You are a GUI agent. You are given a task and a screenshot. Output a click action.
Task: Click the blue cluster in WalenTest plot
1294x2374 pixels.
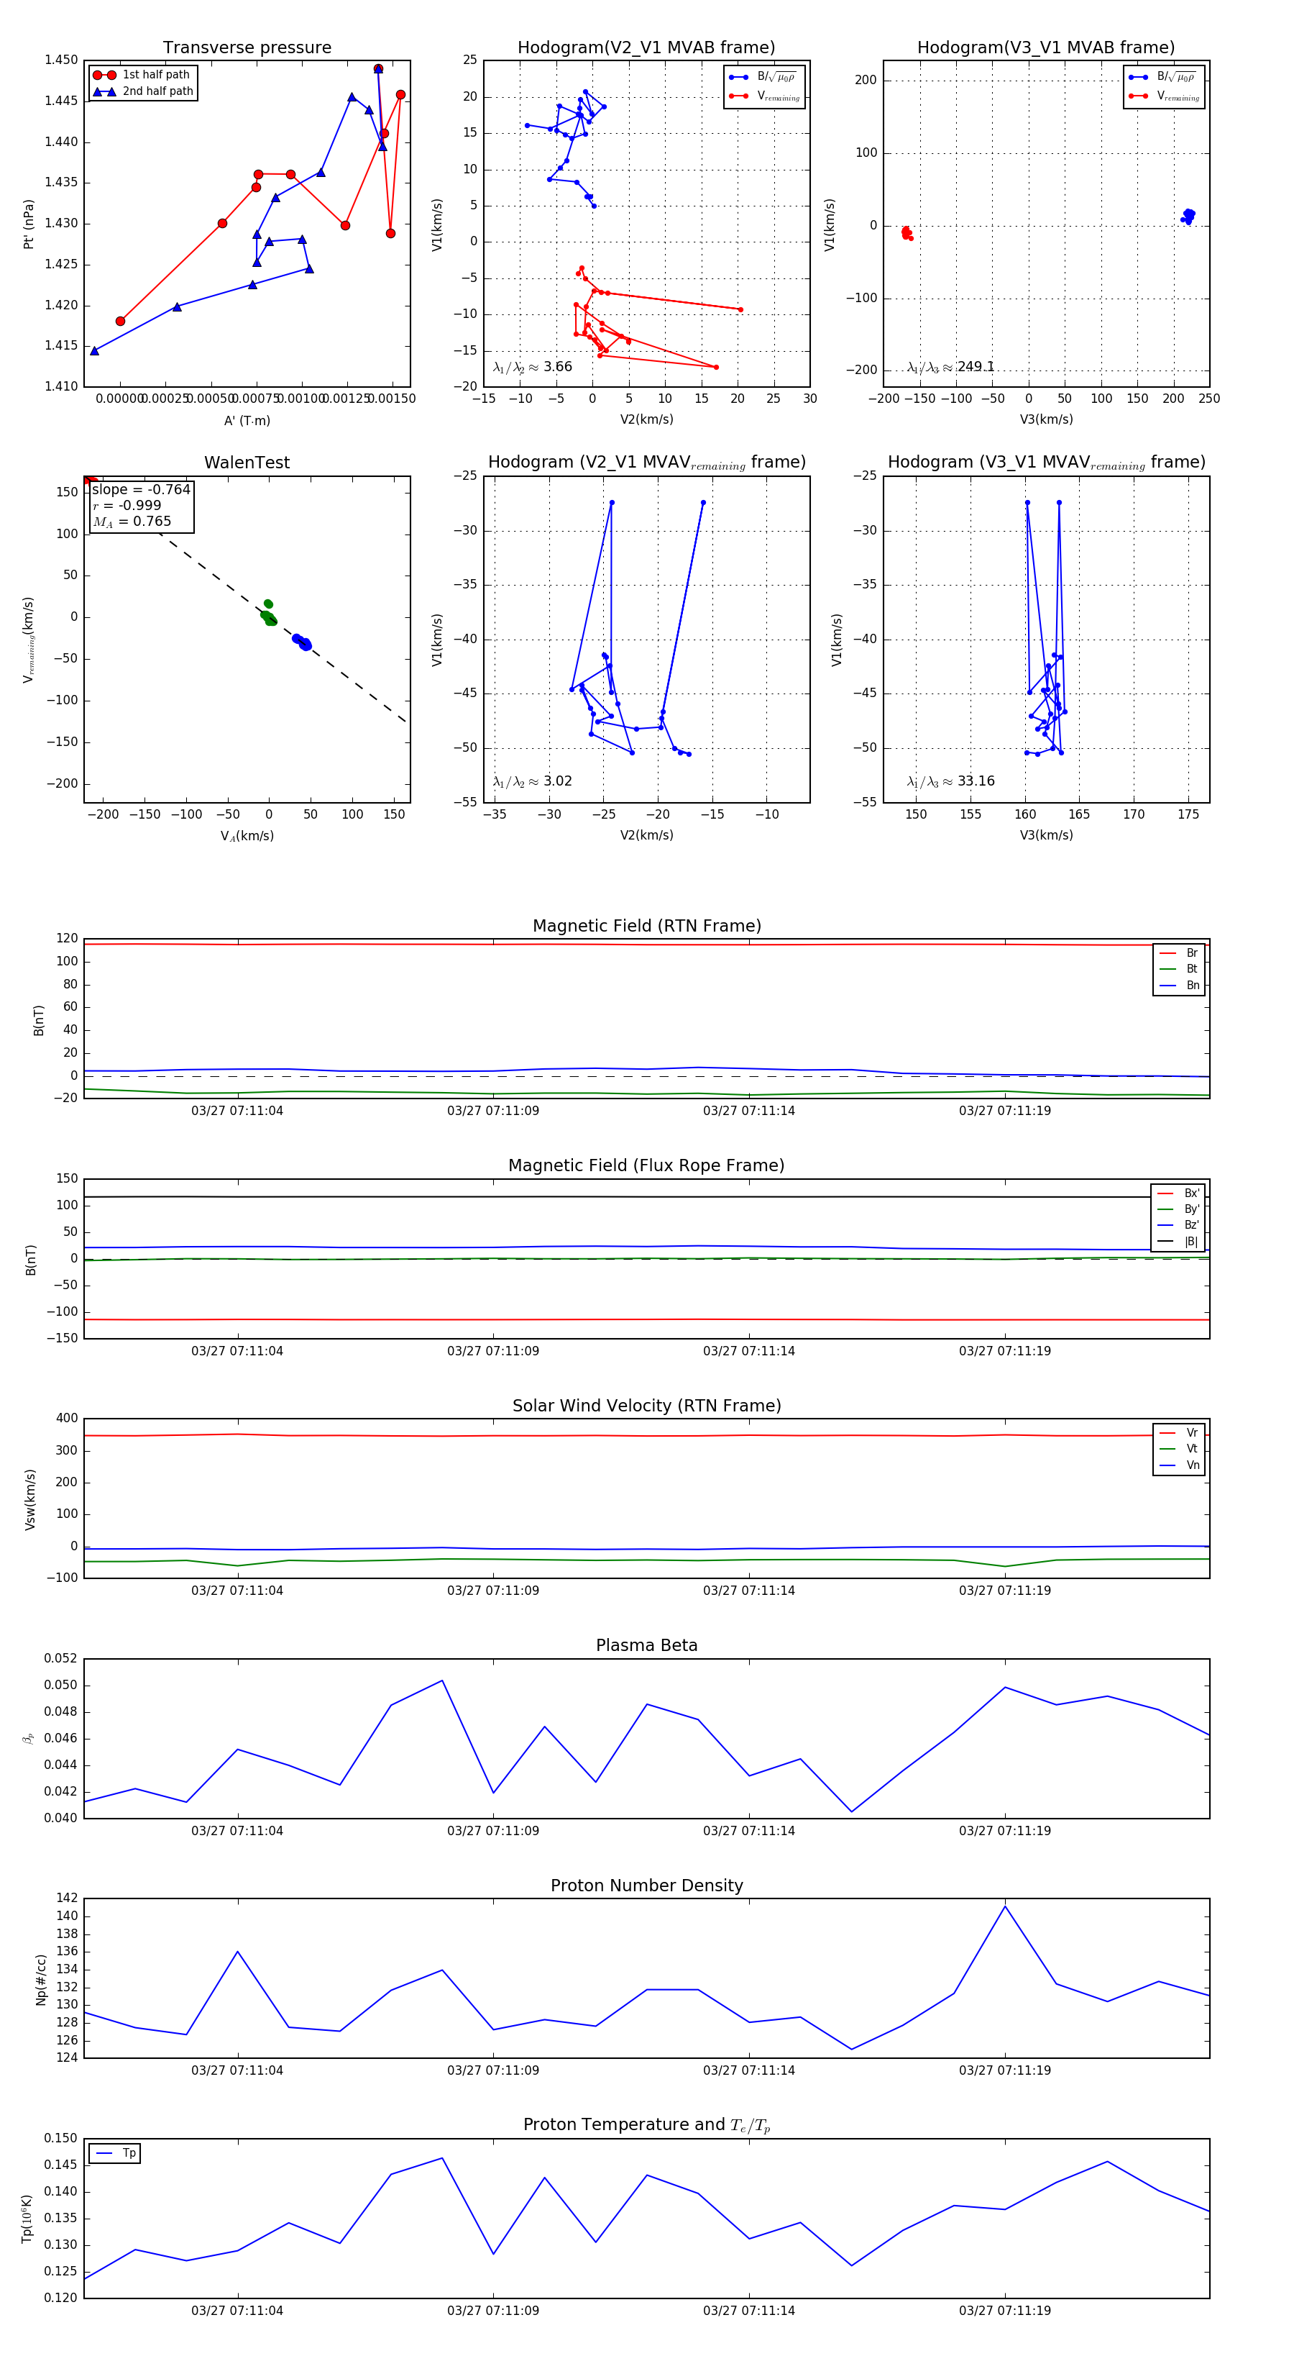click(302, 642)
